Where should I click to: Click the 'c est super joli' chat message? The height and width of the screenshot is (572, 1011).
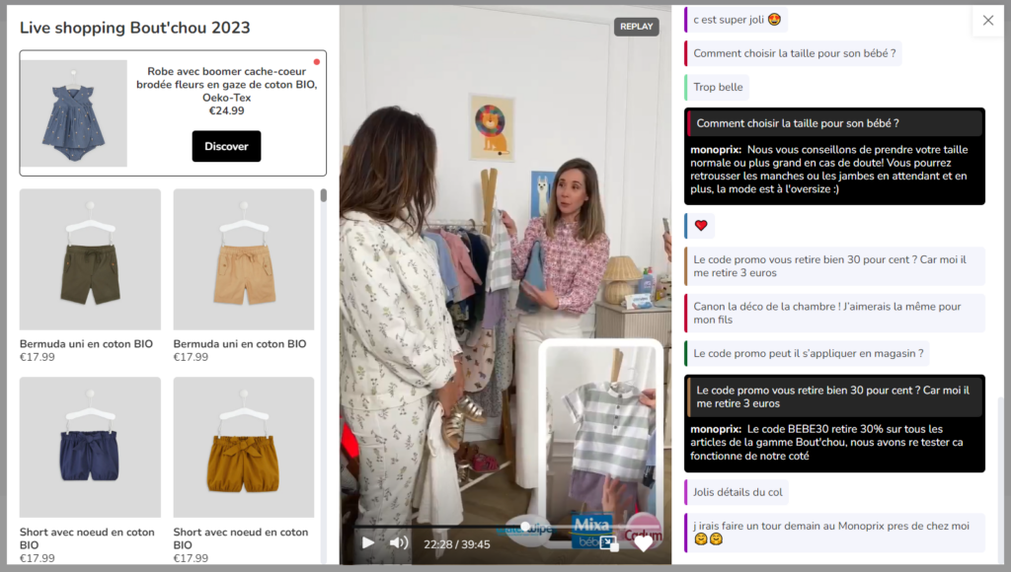pos(737,20)
